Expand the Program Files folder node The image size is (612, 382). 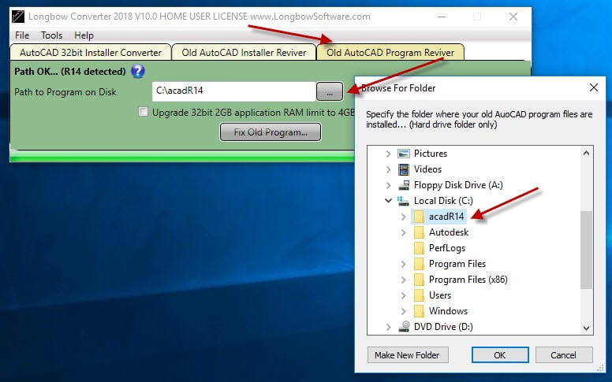click(x=404, y=264)
